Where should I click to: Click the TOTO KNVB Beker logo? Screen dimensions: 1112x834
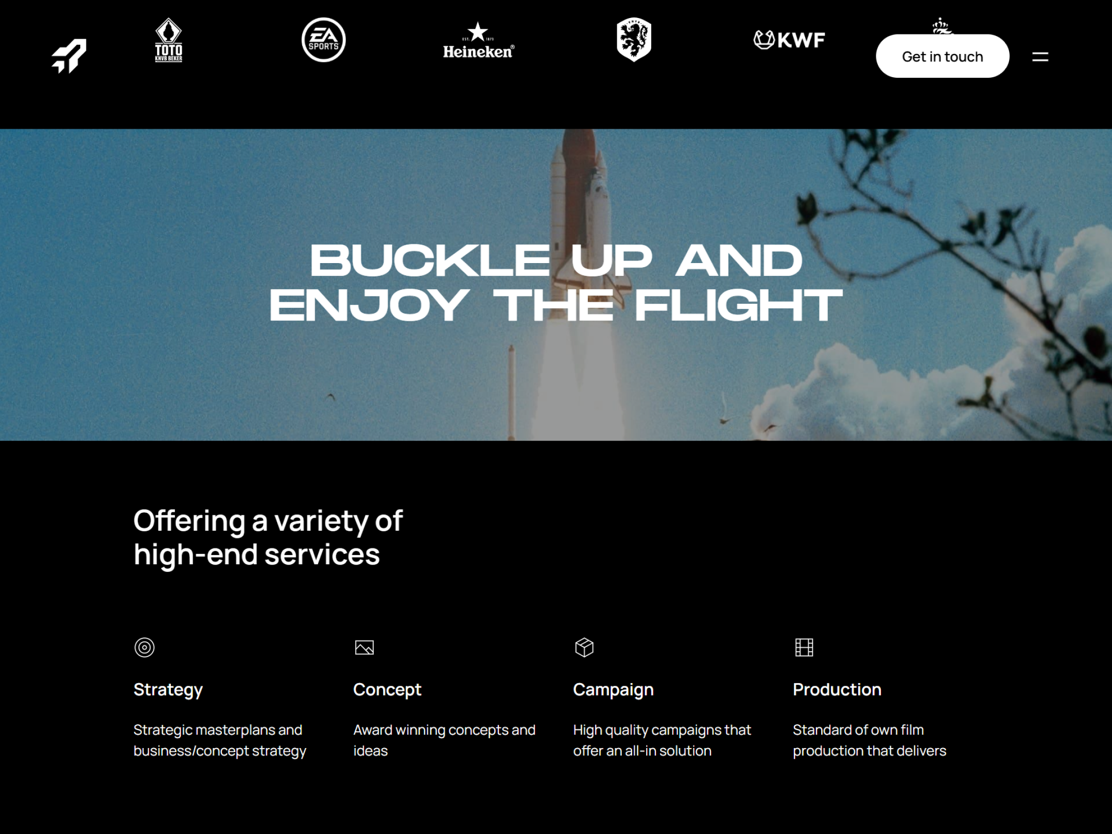click(x=169, y=40)
